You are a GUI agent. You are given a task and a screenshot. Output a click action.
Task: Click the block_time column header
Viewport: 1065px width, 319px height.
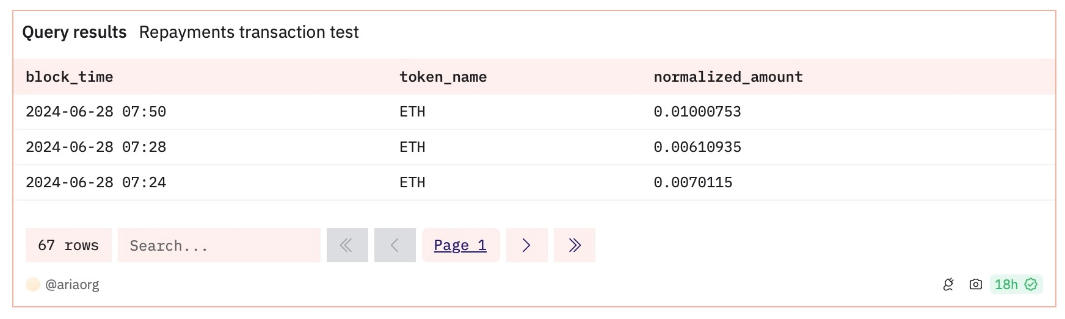point(69,77)
